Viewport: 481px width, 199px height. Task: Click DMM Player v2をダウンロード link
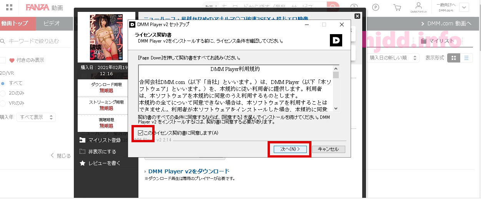[x=189, y=171]
